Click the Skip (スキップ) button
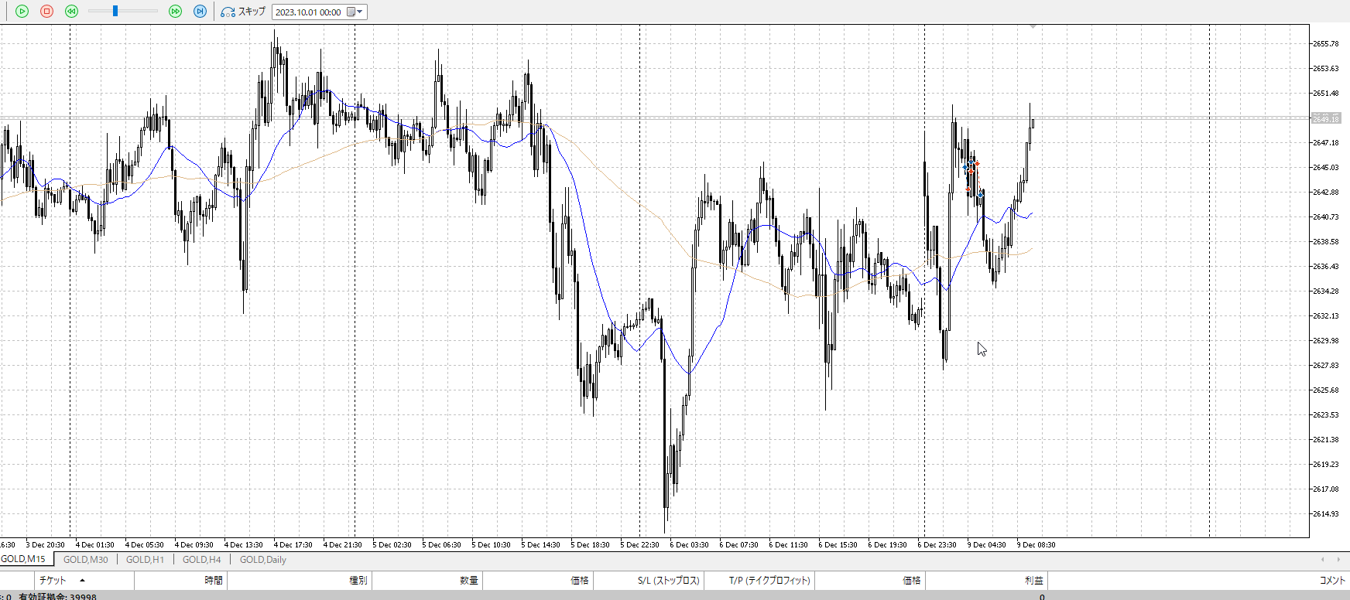This screenshot has height=600, width=1350. pos(243,12)
